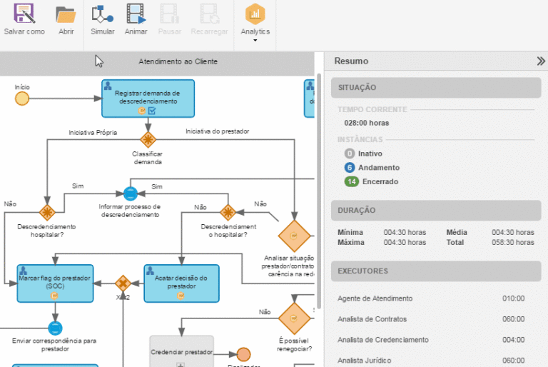
Task: Click the Classificar demanda gateway diamond
Action: tap(148, 139)
